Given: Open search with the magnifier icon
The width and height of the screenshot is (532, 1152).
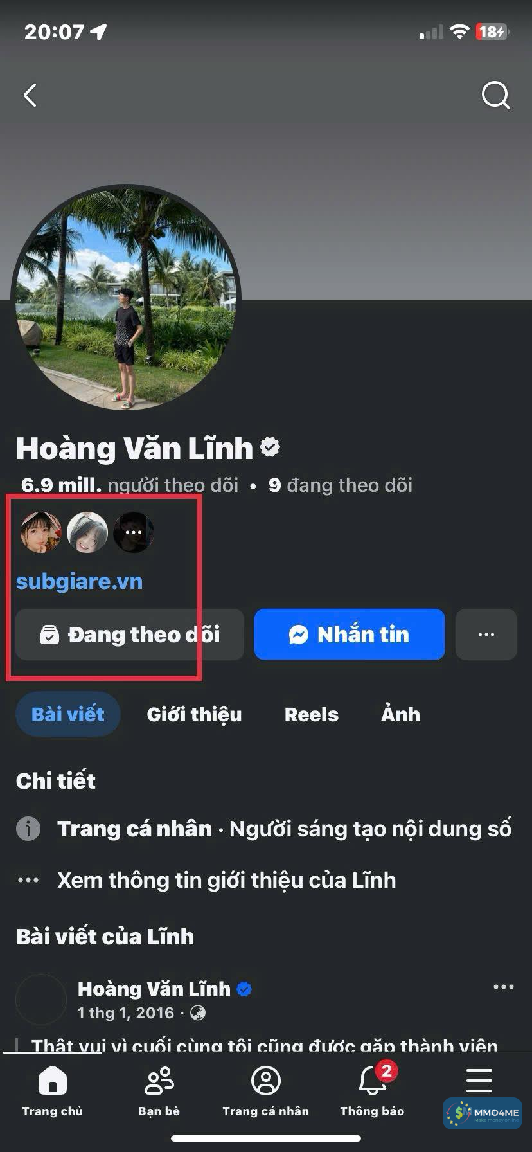Looking at the screenshot, I should (x=496, y=96).
